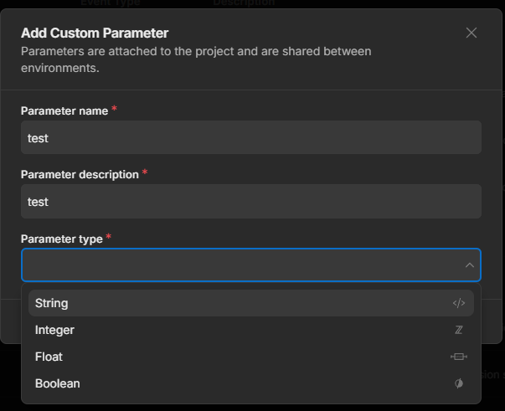Viewport: 505px width, 411px height.
Task: Click the half-circle icon beside Boolean
Action: 458,383
